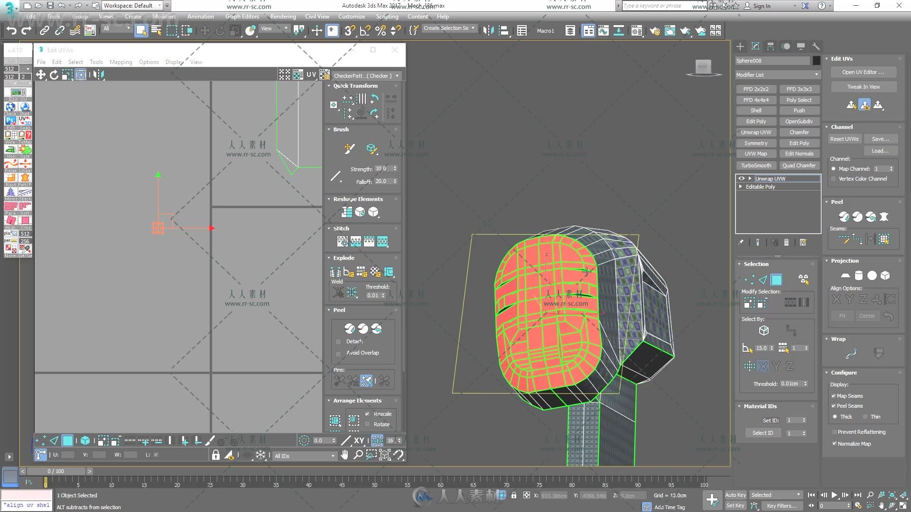Viewport: 911px width, 512px height.
Task: Click the Zoom magnifier icon in Edit UVWs
Action: coord(358,455)
